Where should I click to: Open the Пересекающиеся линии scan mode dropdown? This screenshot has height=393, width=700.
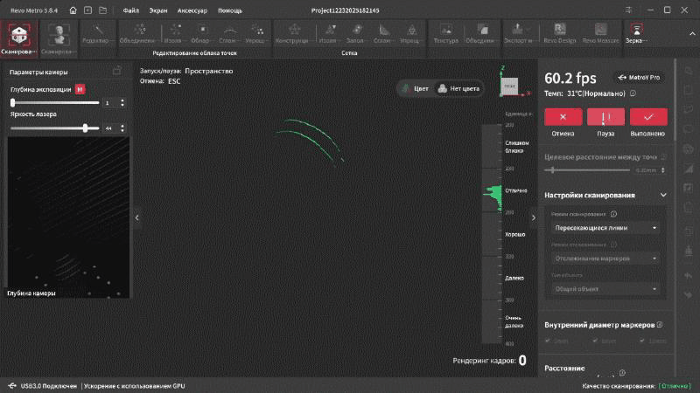(x=605, y=228)
